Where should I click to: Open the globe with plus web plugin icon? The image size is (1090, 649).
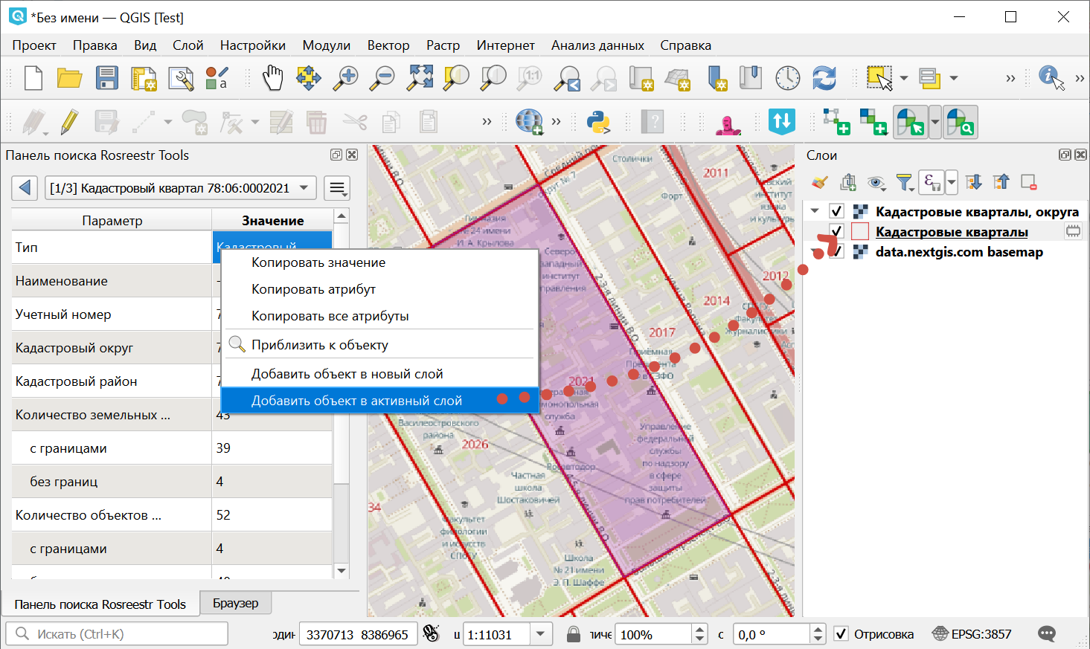[529, 122]
